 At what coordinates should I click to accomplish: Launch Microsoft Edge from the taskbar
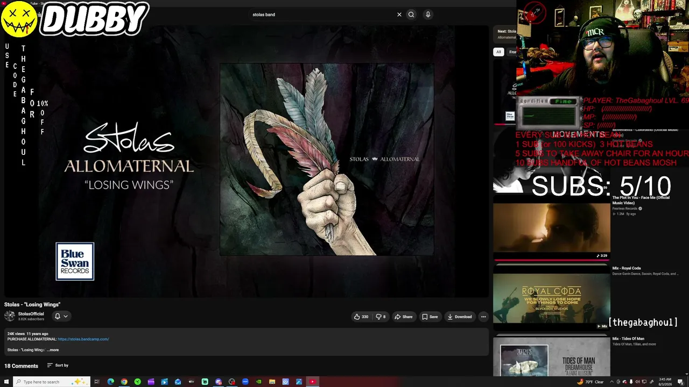110,382
